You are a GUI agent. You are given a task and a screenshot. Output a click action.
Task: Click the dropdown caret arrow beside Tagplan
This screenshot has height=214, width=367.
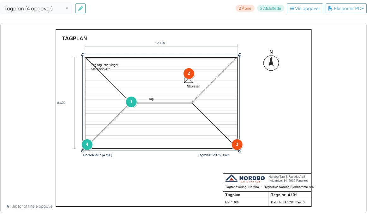pos(67,8)
